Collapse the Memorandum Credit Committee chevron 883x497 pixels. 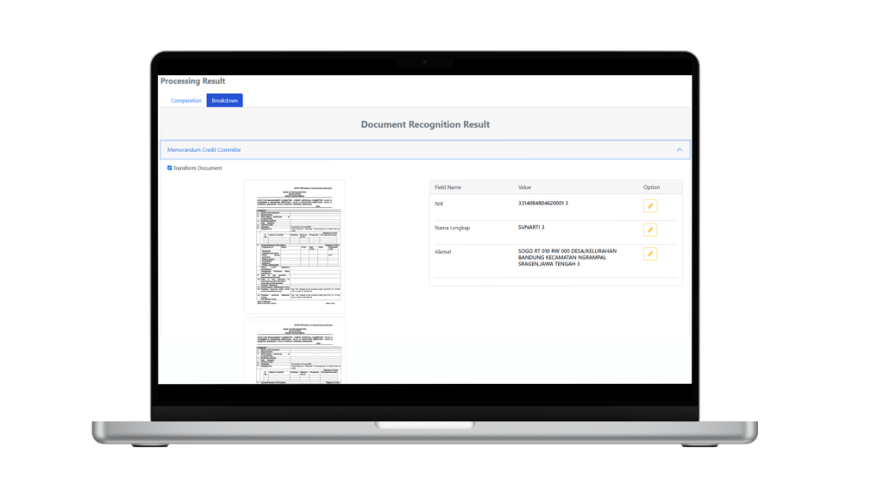[679, 150]
